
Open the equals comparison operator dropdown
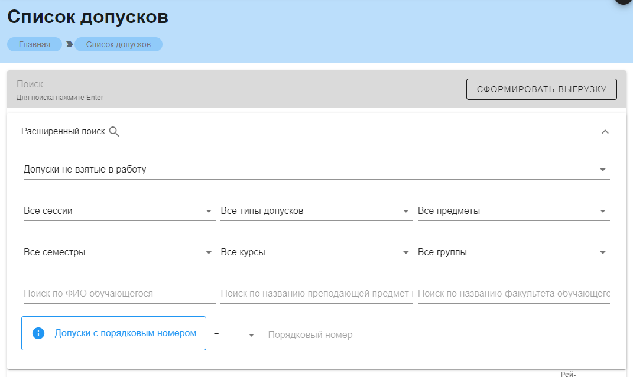click(x=235, y=335)
